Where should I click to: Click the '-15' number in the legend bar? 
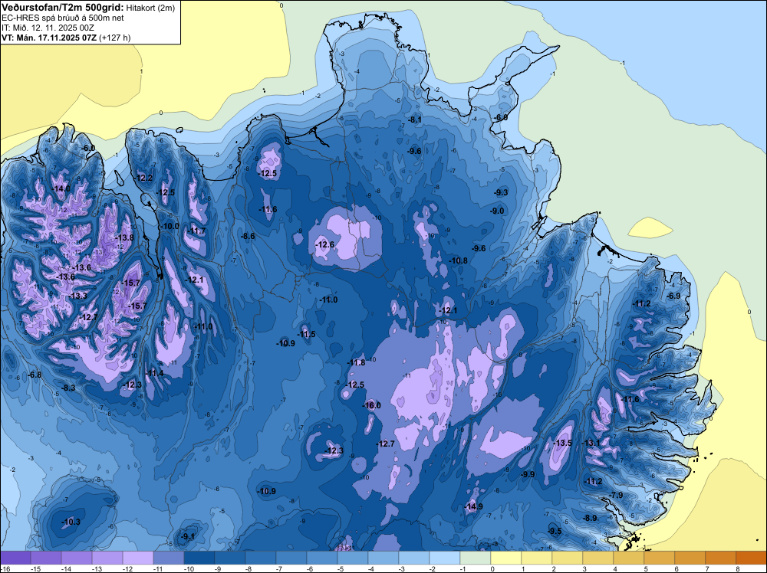pyautogui.click(x=36, y=569)
